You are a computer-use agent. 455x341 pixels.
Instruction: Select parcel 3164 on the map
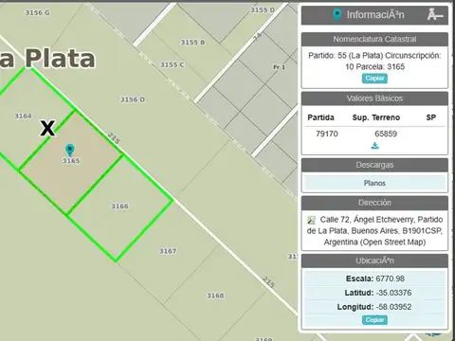click(23, 117)
